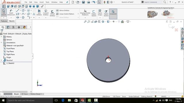
Task: Open File Explorer from the taskbar
Action: 70,100
